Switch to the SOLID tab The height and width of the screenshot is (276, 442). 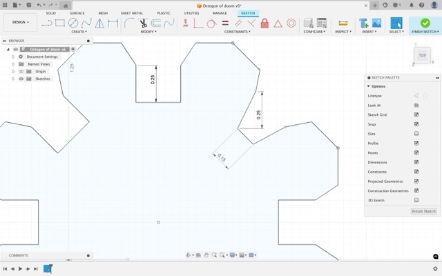[50, 13]
